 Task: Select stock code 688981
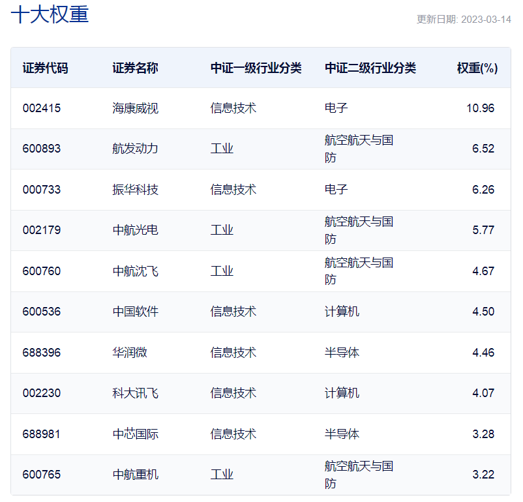(x=42, y=434)
